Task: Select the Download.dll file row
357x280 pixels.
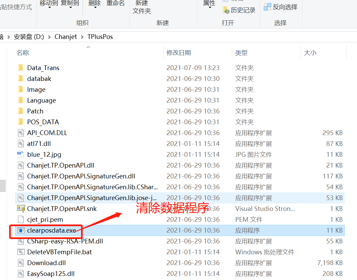Action: pyautogui.click(x=180, y=263)
